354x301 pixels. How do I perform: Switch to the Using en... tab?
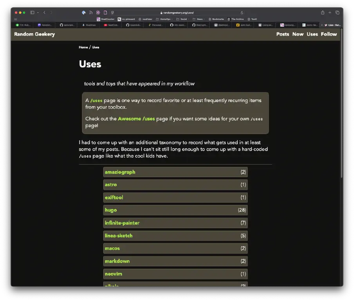click(x=265, y=25)
